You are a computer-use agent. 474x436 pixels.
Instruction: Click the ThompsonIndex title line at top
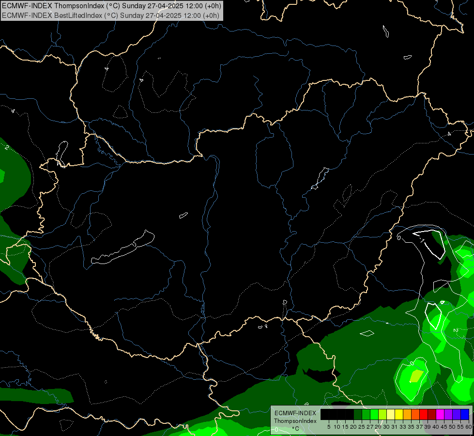pyautogui.click(x=111, y=6)
